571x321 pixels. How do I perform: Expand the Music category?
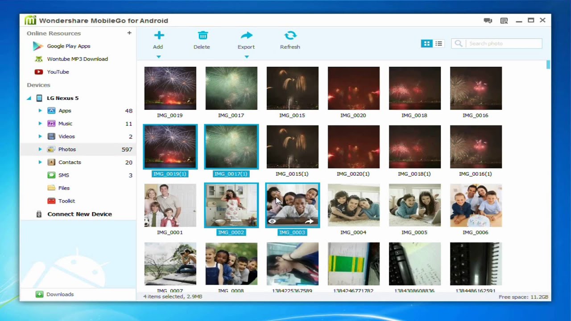pyautogui.click(x=40, y=123)
